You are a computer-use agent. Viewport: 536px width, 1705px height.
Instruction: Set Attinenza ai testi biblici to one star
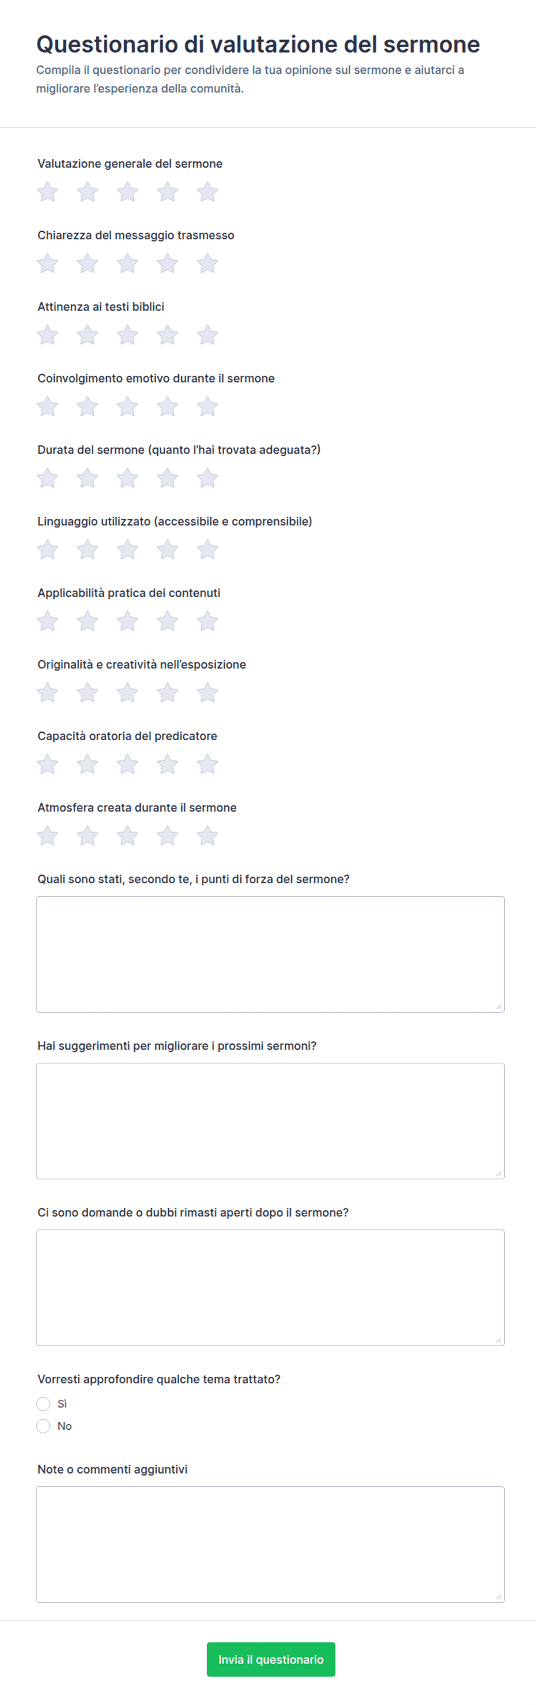[48, 335]
